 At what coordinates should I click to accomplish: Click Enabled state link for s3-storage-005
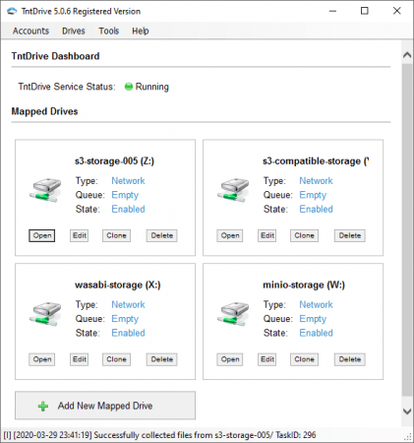coord(128,209)
